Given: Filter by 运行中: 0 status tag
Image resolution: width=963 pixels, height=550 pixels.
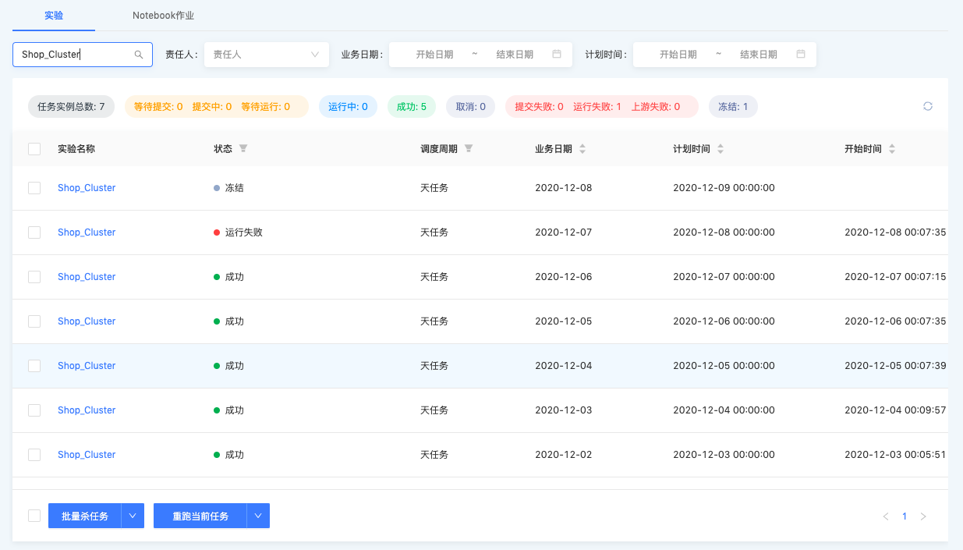Looking at the screenshot, I should [x=348, y=106].
